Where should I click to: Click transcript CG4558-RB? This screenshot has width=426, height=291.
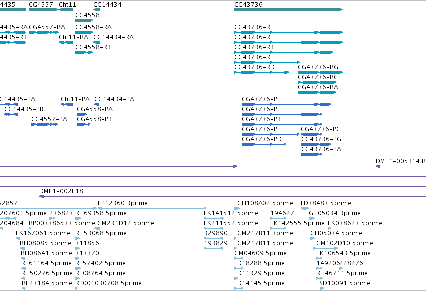coord(84,52)
